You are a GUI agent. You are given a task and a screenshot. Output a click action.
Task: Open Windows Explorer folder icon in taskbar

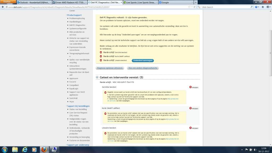coord(15,149)
